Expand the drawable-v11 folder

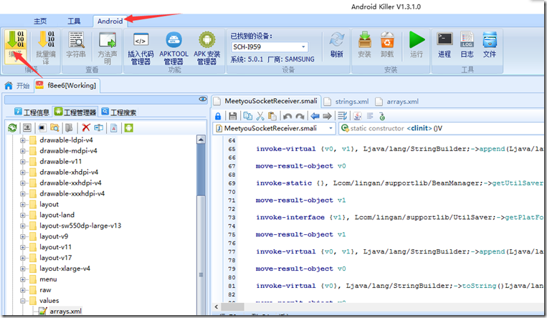tap(23, 162)
